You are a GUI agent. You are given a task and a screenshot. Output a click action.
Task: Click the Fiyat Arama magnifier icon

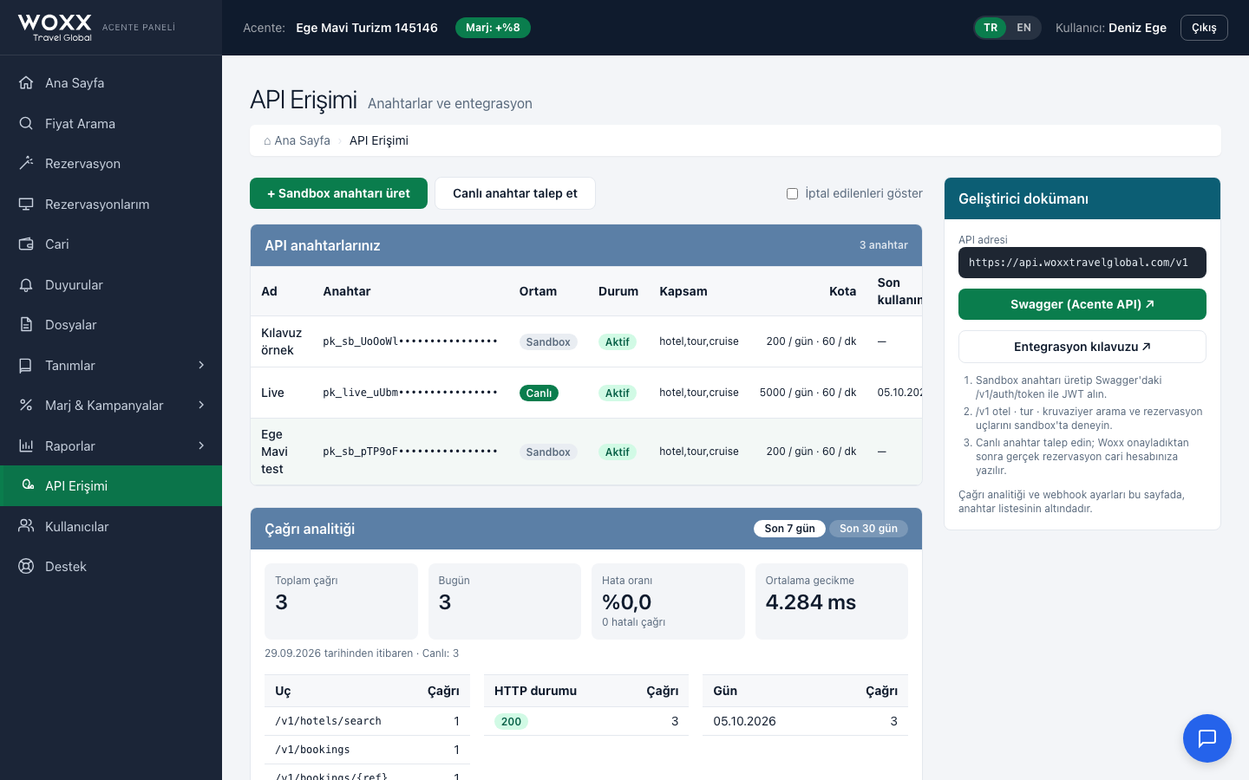(26, 123)
